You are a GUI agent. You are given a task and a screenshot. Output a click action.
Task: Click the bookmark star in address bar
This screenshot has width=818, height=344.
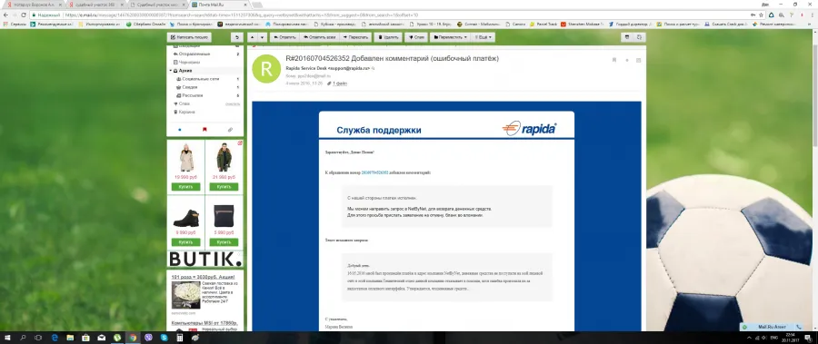point(762,15)
